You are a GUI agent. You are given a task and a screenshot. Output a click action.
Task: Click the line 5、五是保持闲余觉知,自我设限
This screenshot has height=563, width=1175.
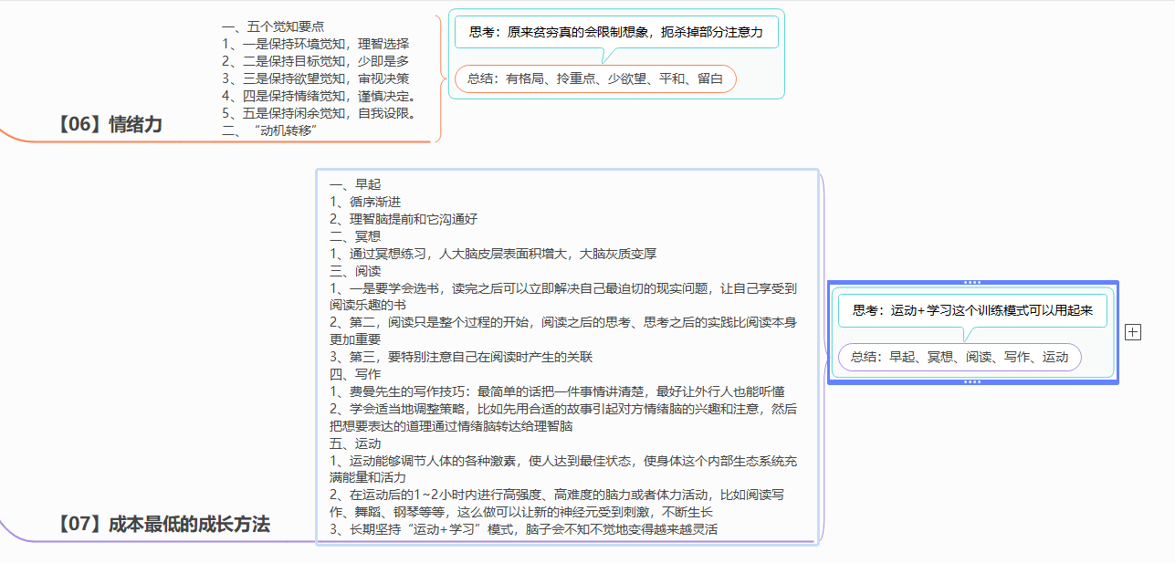point(320,113)
